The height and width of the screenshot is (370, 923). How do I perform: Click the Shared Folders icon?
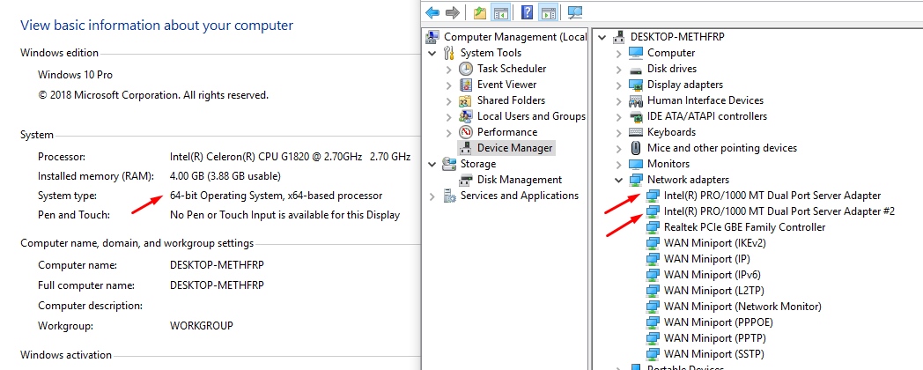pyautogui.click(x=466, y=100)
